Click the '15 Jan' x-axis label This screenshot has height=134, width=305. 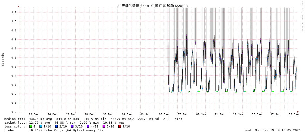tap(257, 114)
